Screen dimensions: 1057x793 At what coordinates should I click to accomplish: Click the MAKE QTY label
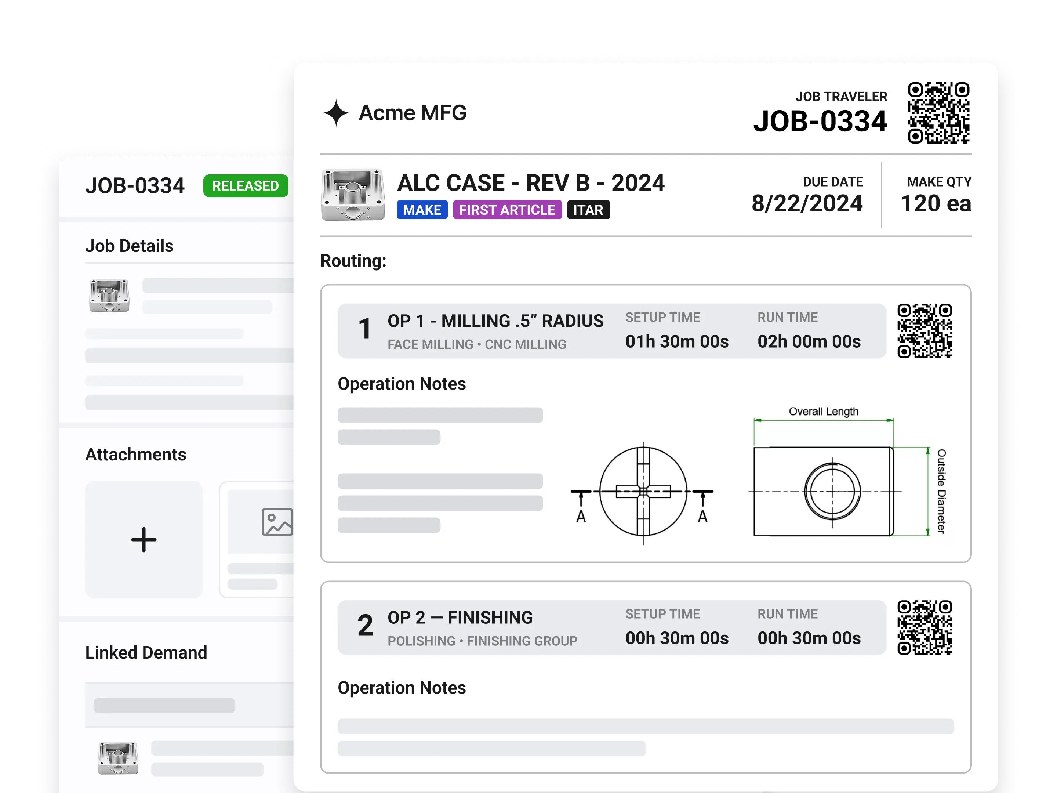pyautogui.click(x=939, y=182)
